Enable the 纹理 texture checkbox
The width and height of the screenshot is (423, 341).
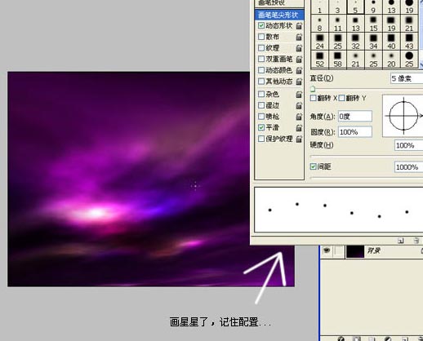pos(261,48)
